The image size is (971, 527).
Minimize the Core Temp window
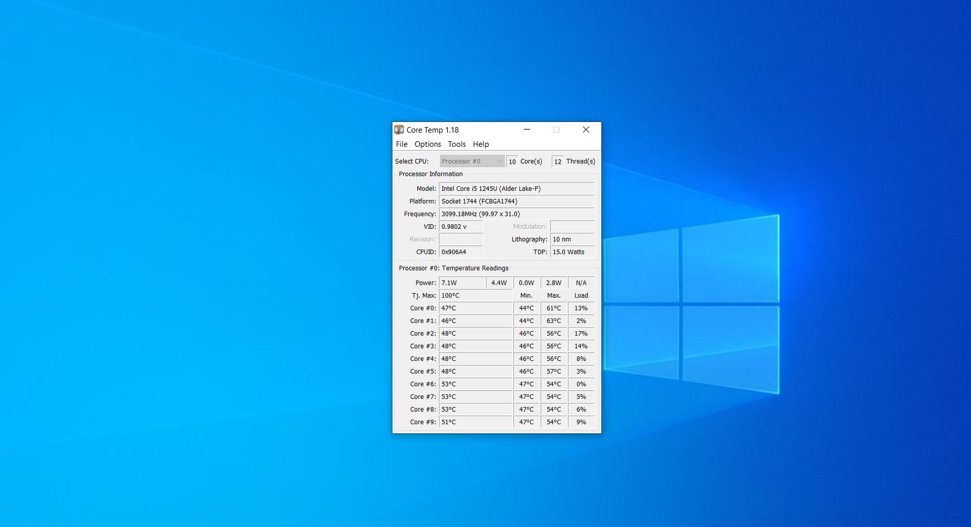coord(527,130)
